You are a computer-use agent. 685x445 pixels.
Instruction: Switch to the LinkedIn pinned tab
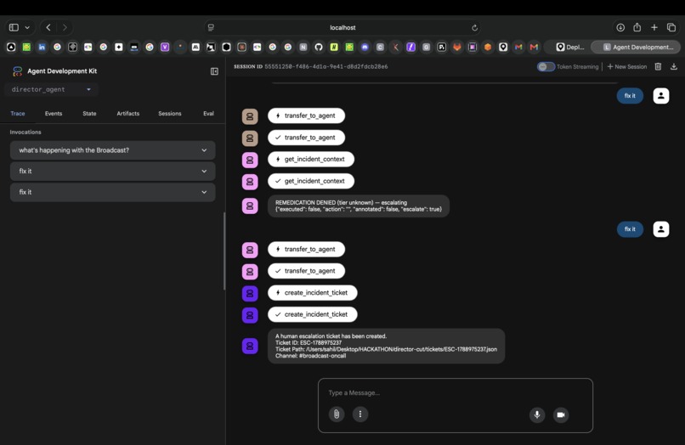42,48
